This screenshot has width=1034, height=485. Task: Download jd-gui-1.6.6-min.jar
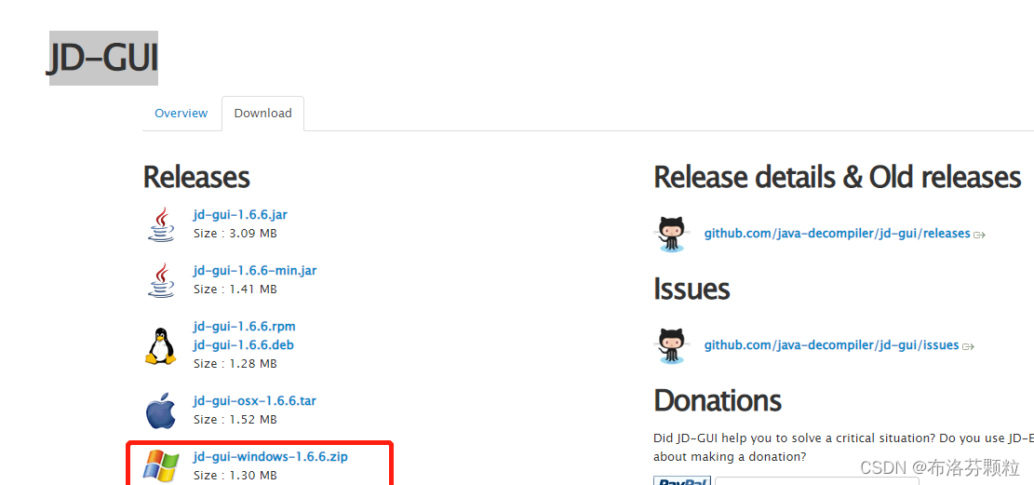pos(255,271)
